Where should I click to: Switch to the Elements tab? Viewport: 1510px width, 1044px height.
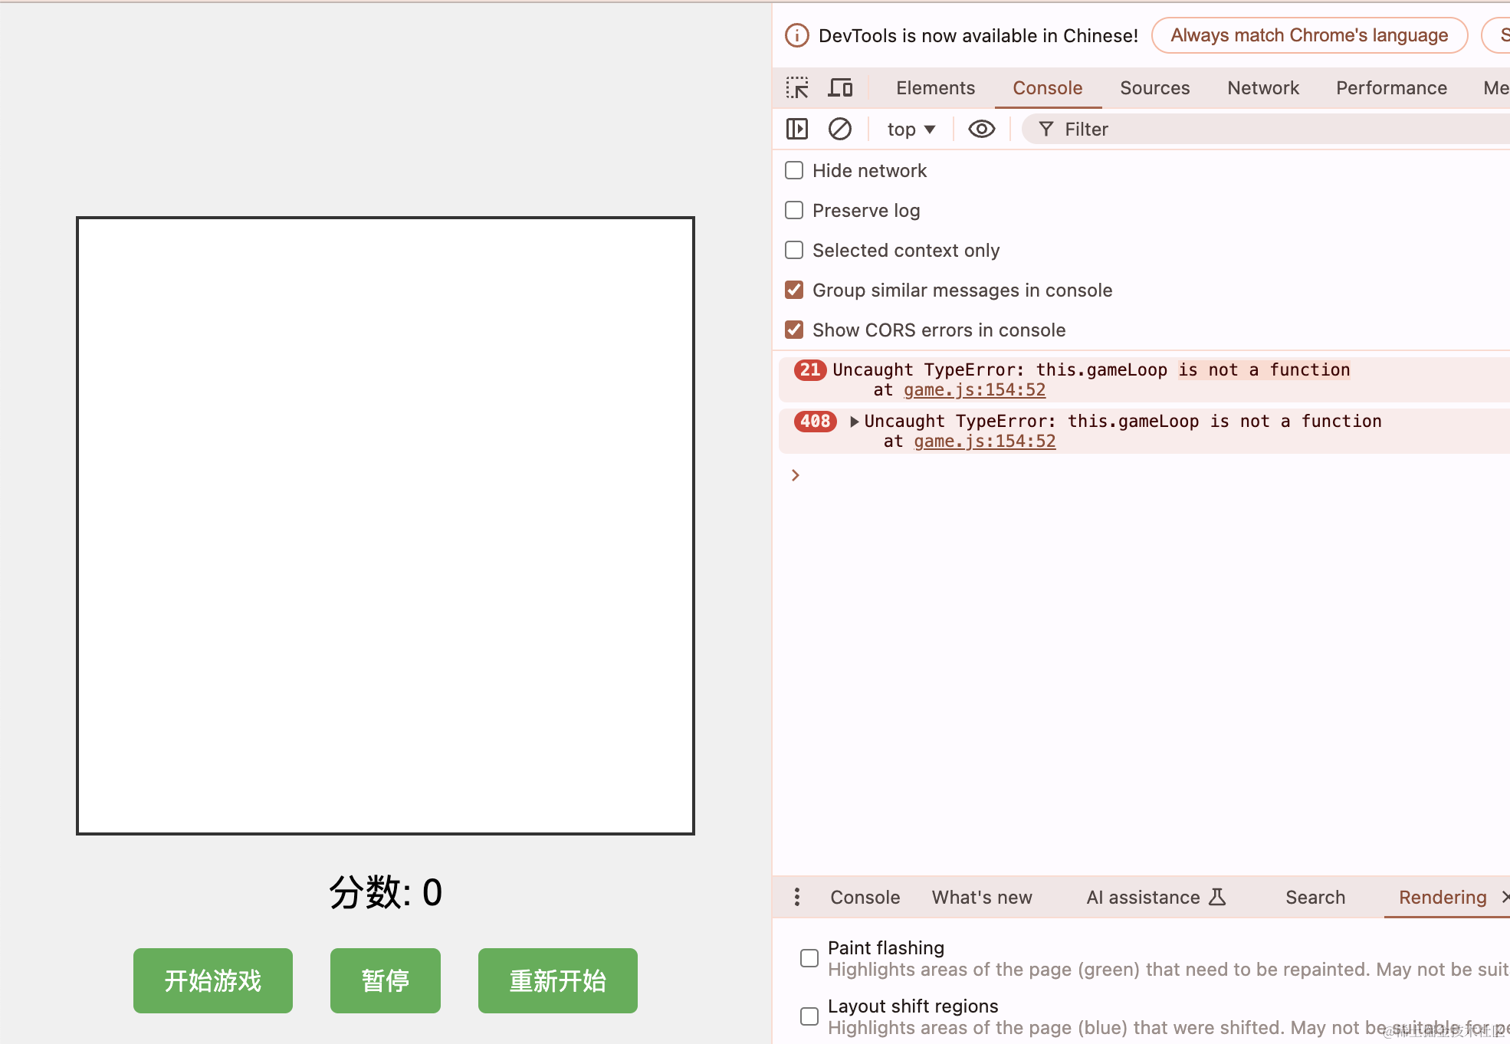pos(935,88)
